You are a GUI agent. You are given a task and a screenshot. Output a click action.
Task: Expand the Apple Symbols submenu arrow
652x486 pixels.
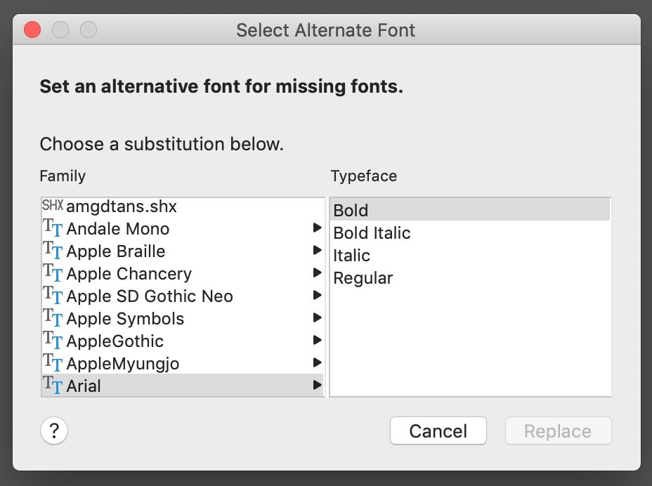[x=318, y=318]
